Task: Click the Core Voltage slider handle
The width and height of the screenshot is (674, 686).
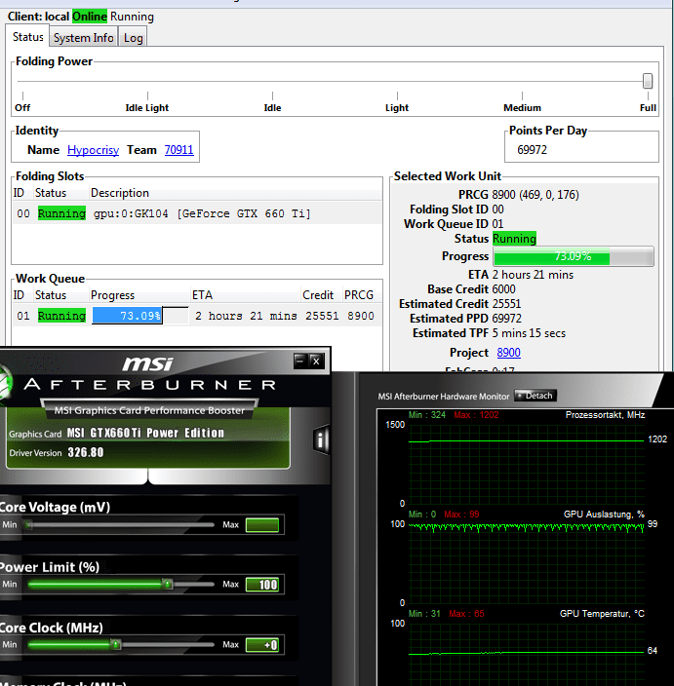Action: click(x=28, y=524)
